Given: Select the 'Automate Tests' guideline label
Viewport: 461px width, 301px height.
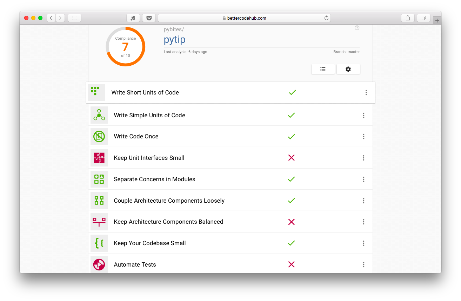Looking at the screenshot, I should click(135, 264).
